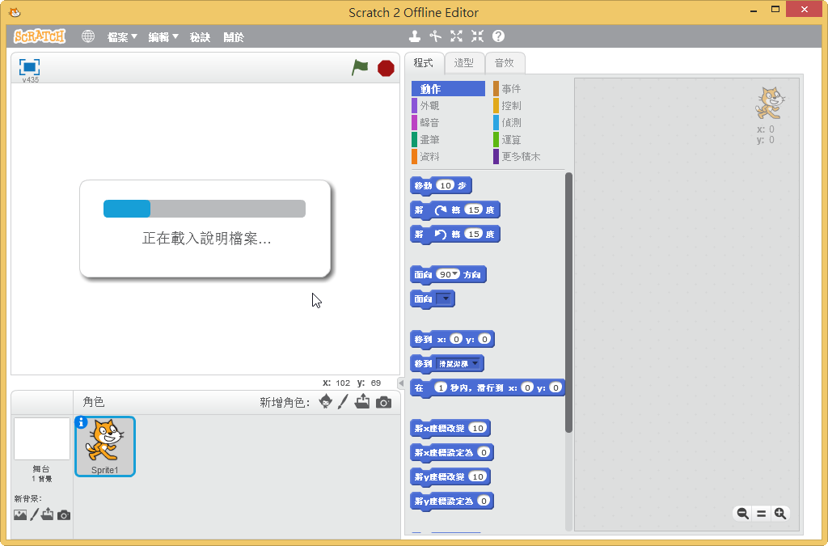828x546 pixels.
Task: Open Sprite1 info with the blue i badge
Action: [82, 422]
